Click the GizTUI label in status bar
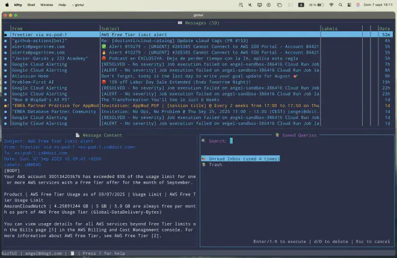Screen dimensions: 397x258 [10, 253]
